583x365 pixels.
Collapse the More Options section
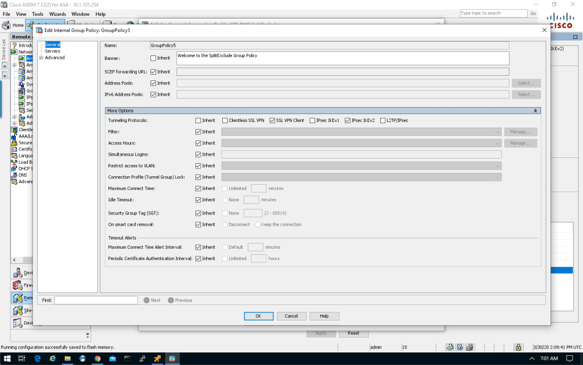[x=535, y=110]
